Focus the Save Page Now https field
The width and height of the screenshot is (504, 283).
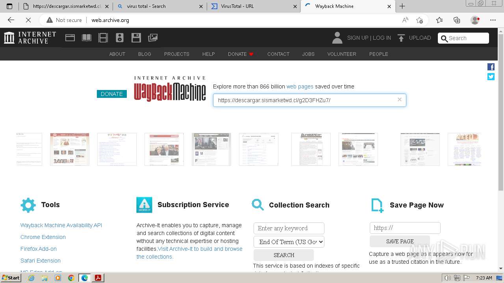click(405, 228)
